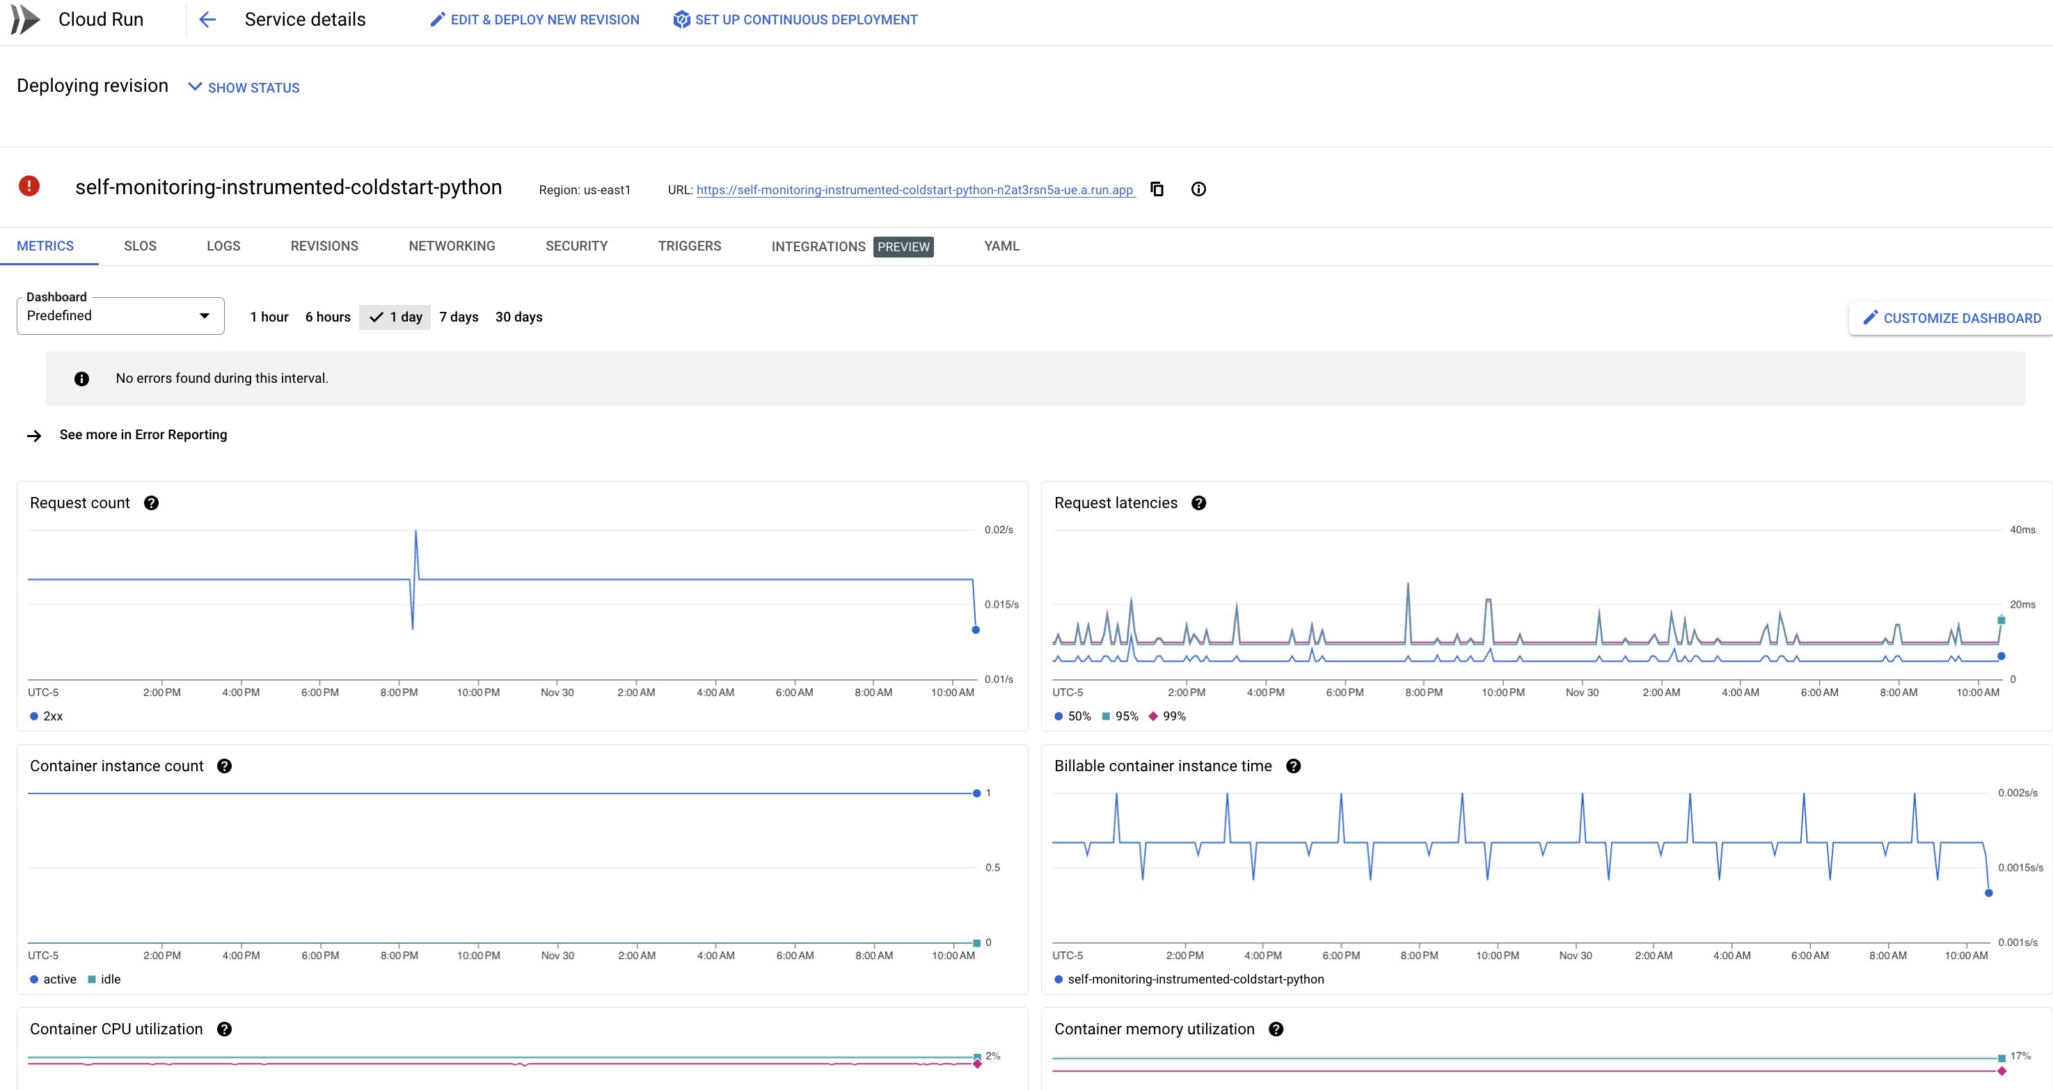
Task: Click the service name heading text
Action: (289, 187)
